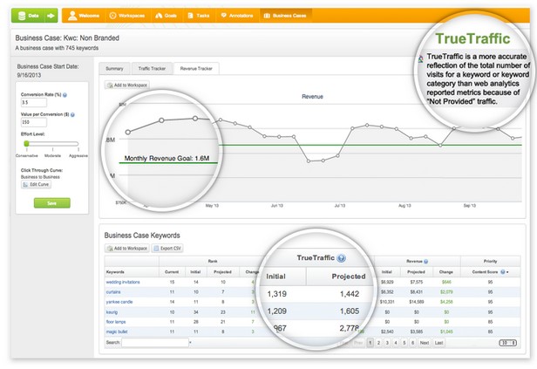Viewport: 537px width, 369px height.
Task: Go to Goals in the navigation bar
Action: click(x=168, y=16)
